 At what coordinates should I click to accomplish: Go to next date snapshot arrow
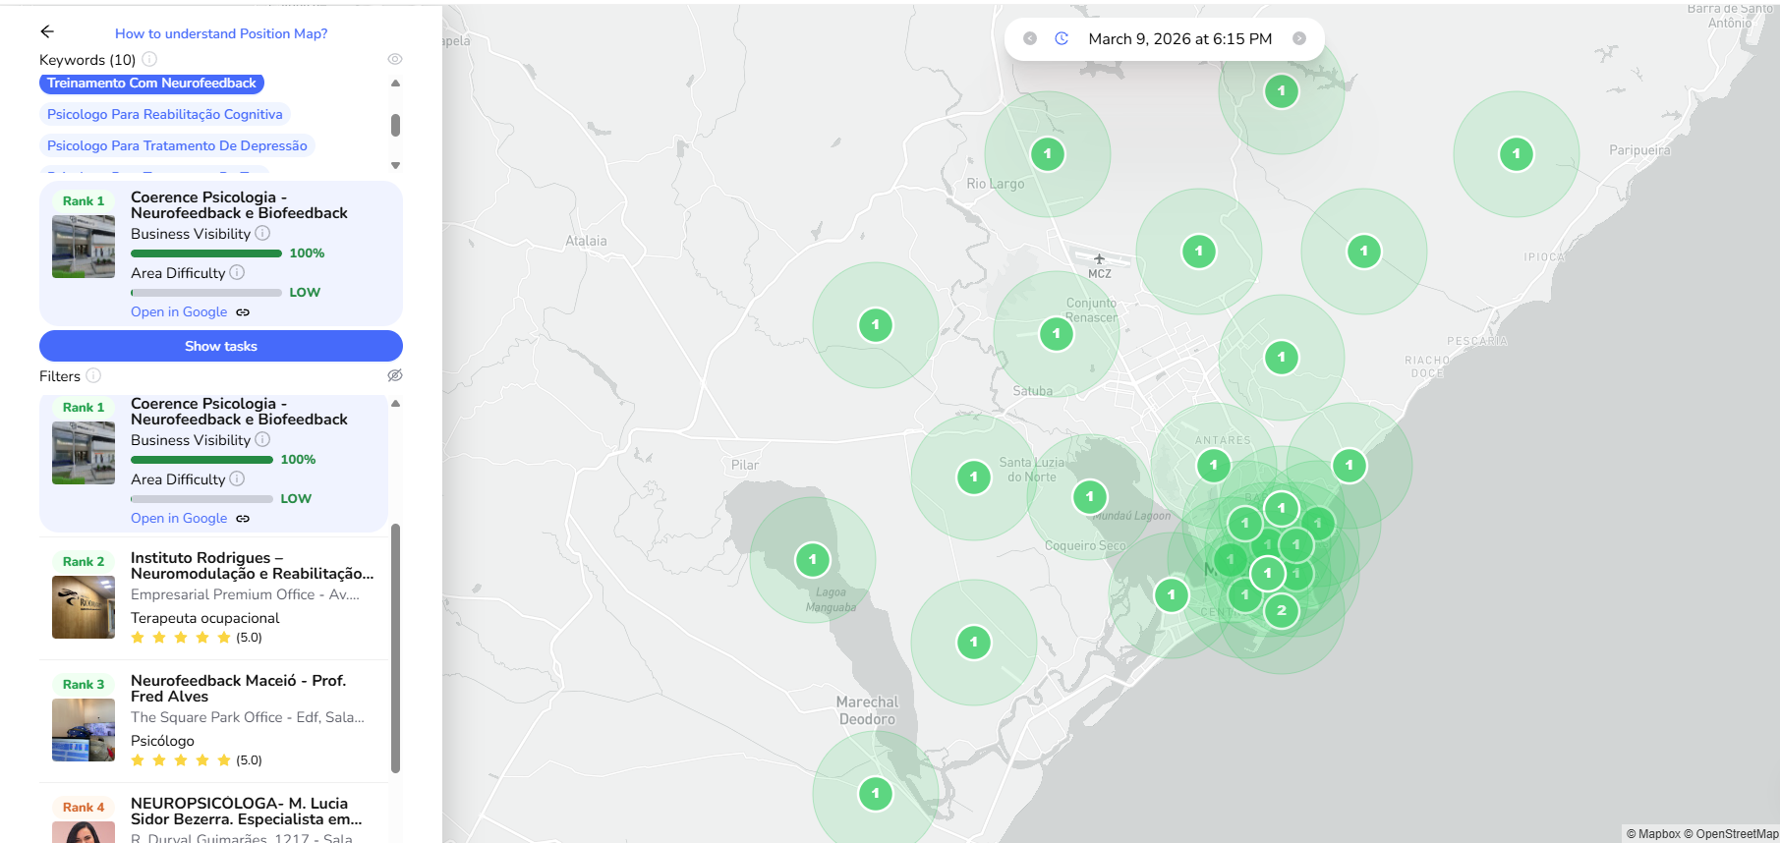tap(1299, 38)
